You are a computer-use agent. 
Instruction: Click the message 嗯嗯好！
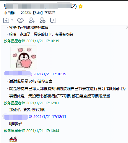(x=16, y=124)
